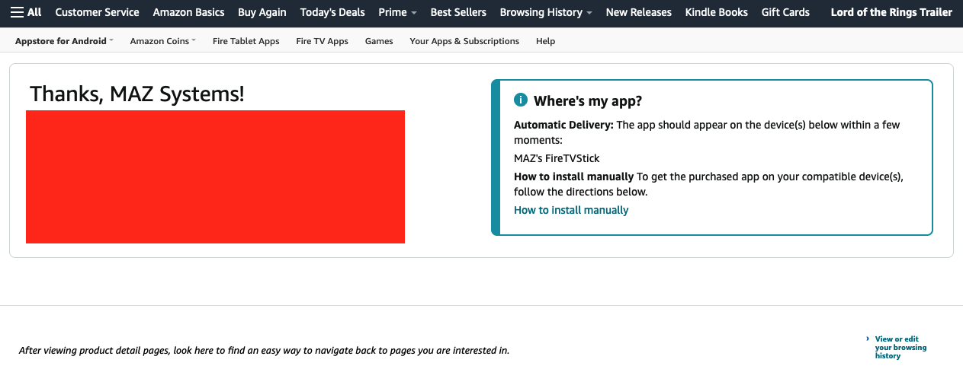Click the Where's my app? heading

[x=588, y=100]
